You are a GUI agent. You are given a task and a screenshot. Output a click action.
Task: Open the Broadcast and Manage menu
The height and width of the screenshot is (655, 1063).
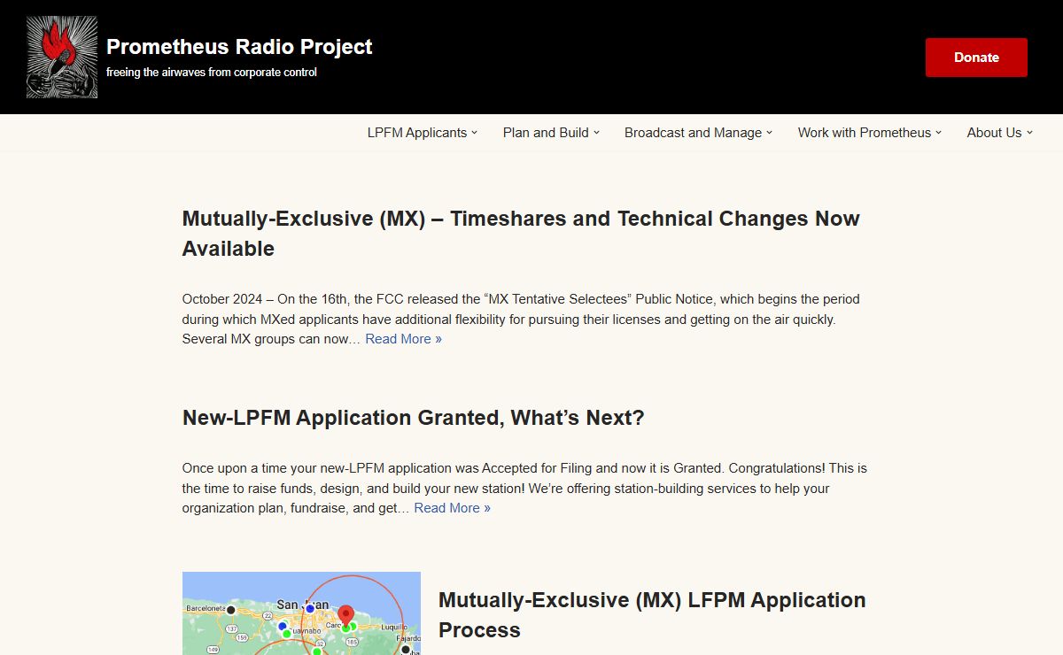[693, 133]
